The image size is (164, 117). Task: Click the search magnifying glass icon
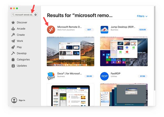tap(13, 15)
